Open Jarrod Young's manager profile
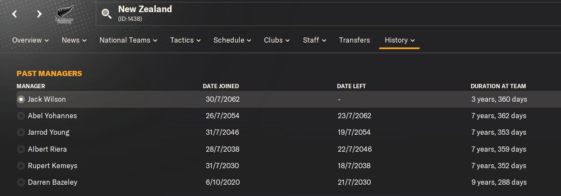The width and height of the screenshot is (561, 196). (x=49, y=132)
